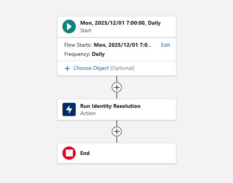Click the (Optional) text next to Choose Object
233x183 pixels.
[122, 68]
